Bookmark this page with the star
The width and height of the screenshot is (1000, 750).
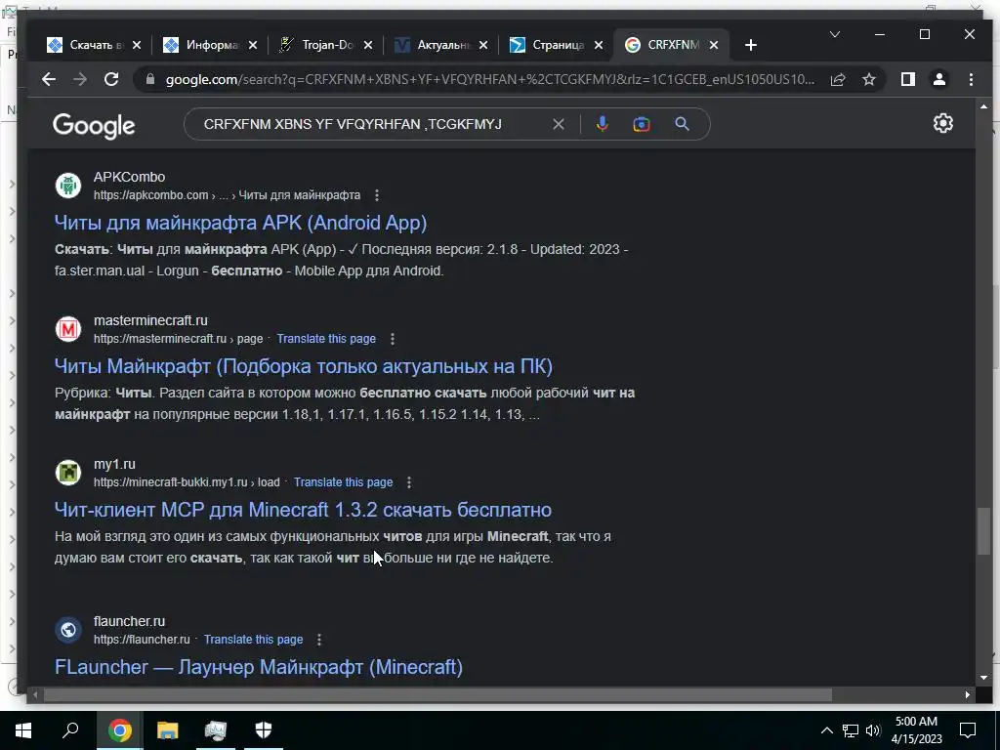[x=869, y=80]
